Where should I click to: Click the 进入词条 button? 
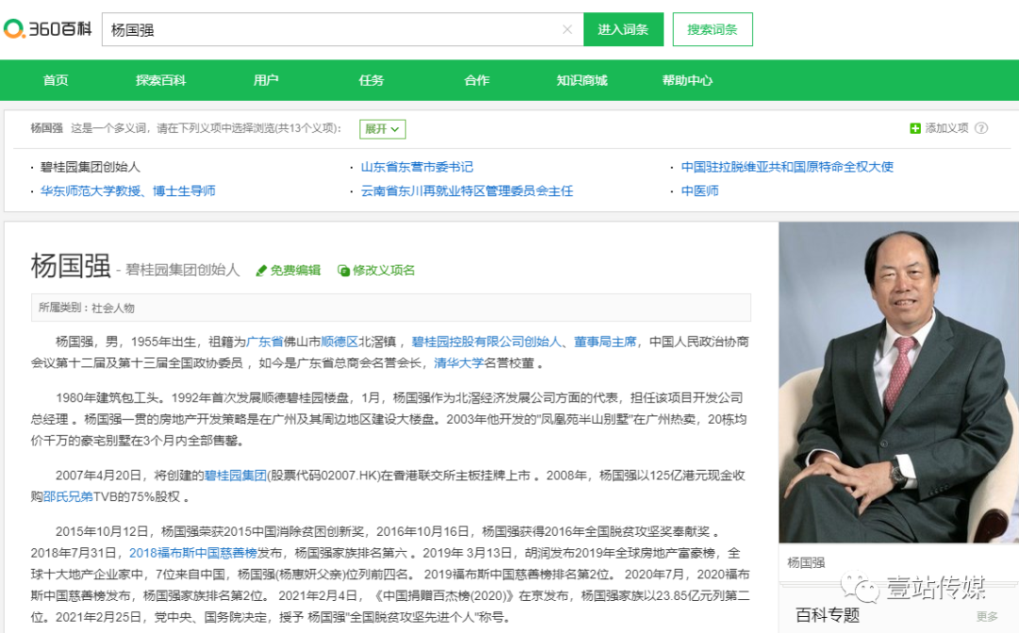[x=624, y=29]
